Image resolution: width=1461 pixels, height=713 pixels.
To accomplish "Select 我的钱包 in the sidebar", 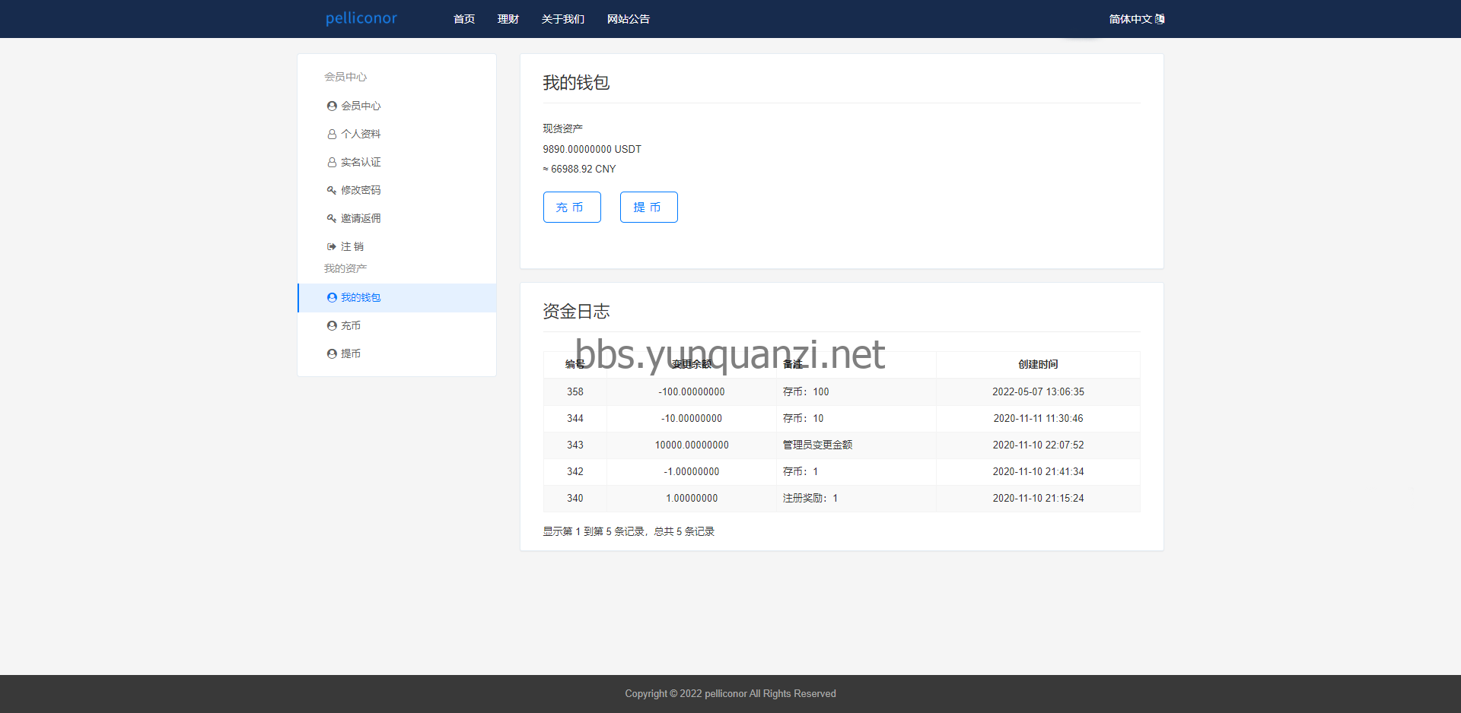I will coord(361,298).
